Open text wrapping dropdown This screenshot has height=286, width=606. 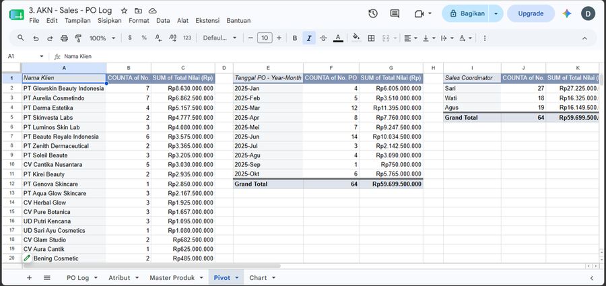click(x=447, y=38)
